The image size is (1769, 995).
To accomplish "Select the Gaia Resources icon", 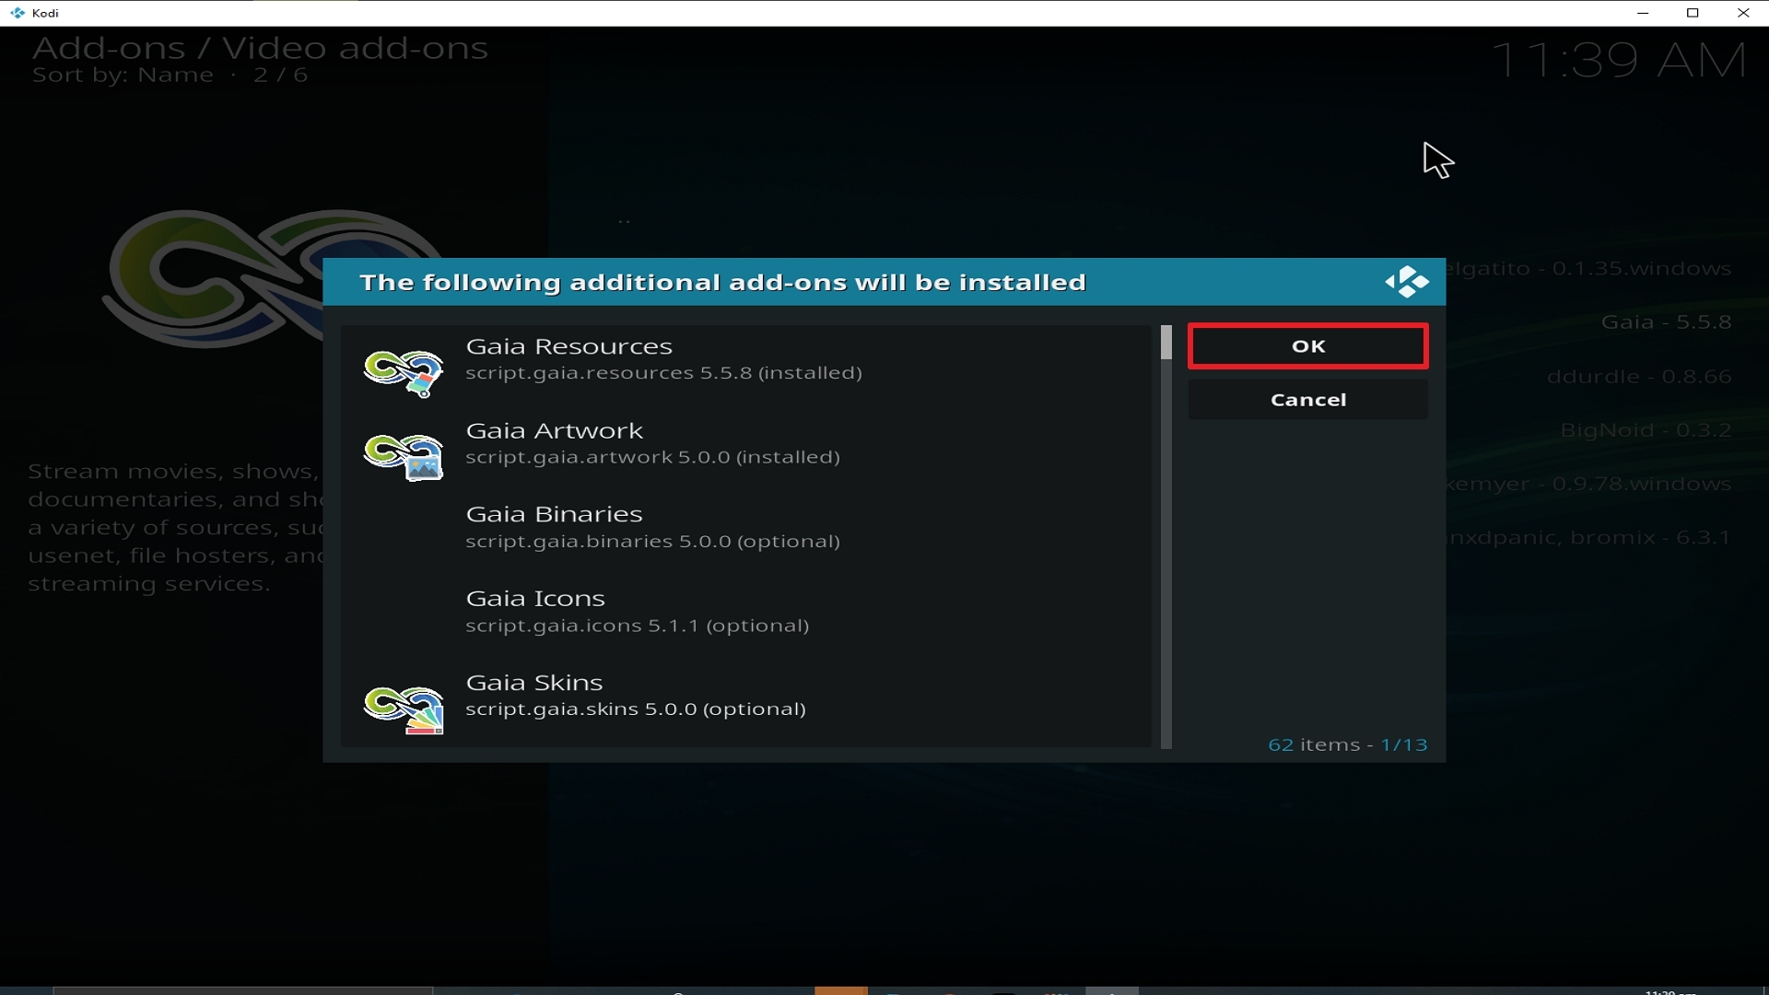I will pyautogui.click(x=404, y=372).
